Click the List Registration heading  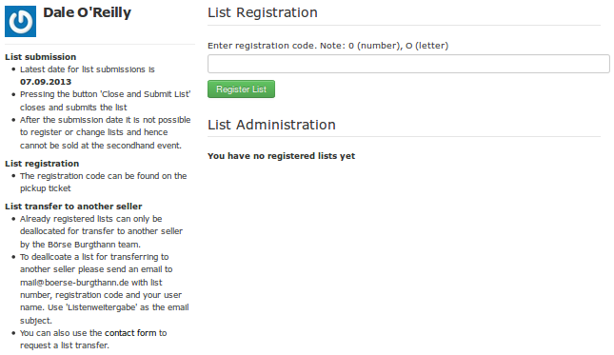[263, 12]
